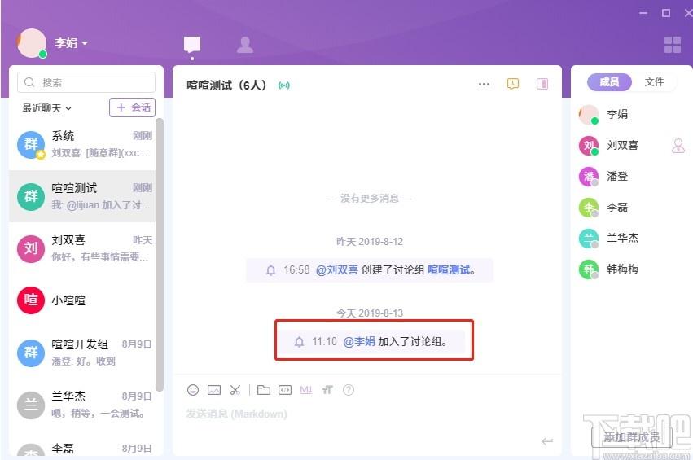Click the 添加群成员 button
The image size is (693, 460).
[632, 437]
